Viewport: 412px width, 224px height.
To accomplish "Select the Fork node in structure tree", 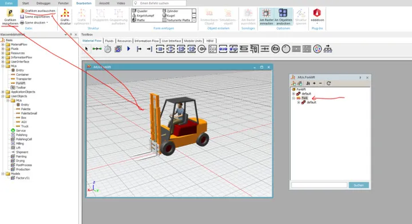I will (304, 98).
